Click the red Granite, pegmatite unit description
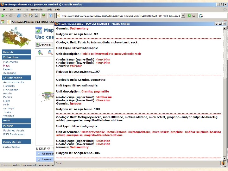Screen dimensions: 228x171 point(95,92)
